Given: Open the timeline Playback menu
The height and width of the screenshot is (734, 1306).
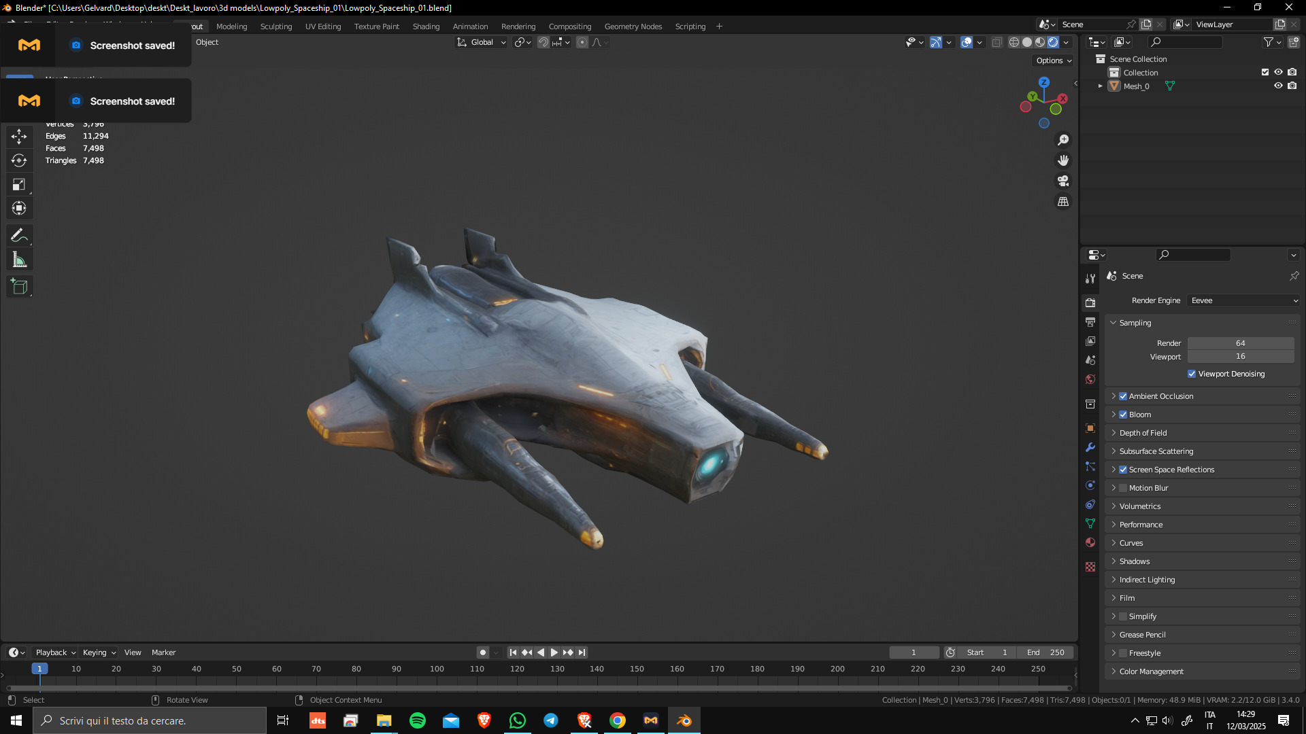Looking at the screenshot, I should point(55,652).
